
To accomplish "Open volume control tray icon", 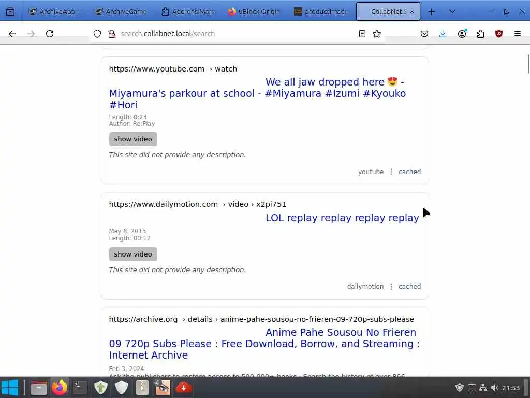I will click(495, 388).
